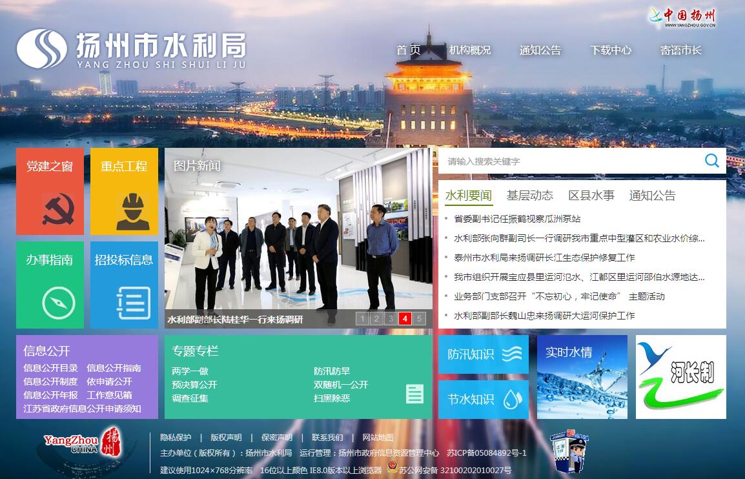Image resolution: width=745 pixels, height=479 pixels.
Task: Open 信息公开年报 link
Action: 51,395
